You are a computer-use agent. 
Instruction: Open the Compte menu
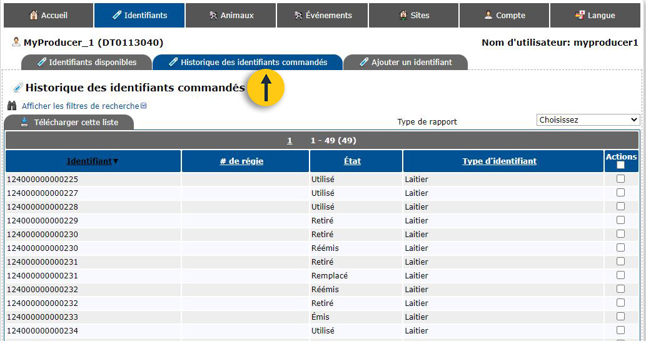click(x=504, y=15)
